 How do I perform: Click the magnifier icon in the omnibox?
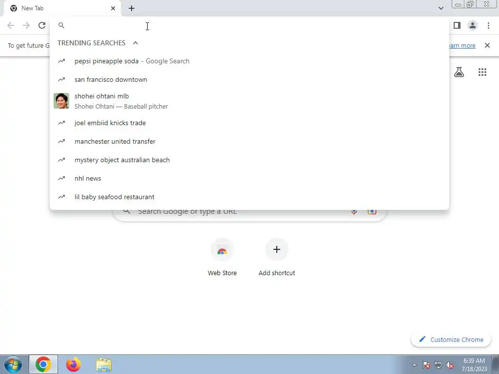[61, 25]
